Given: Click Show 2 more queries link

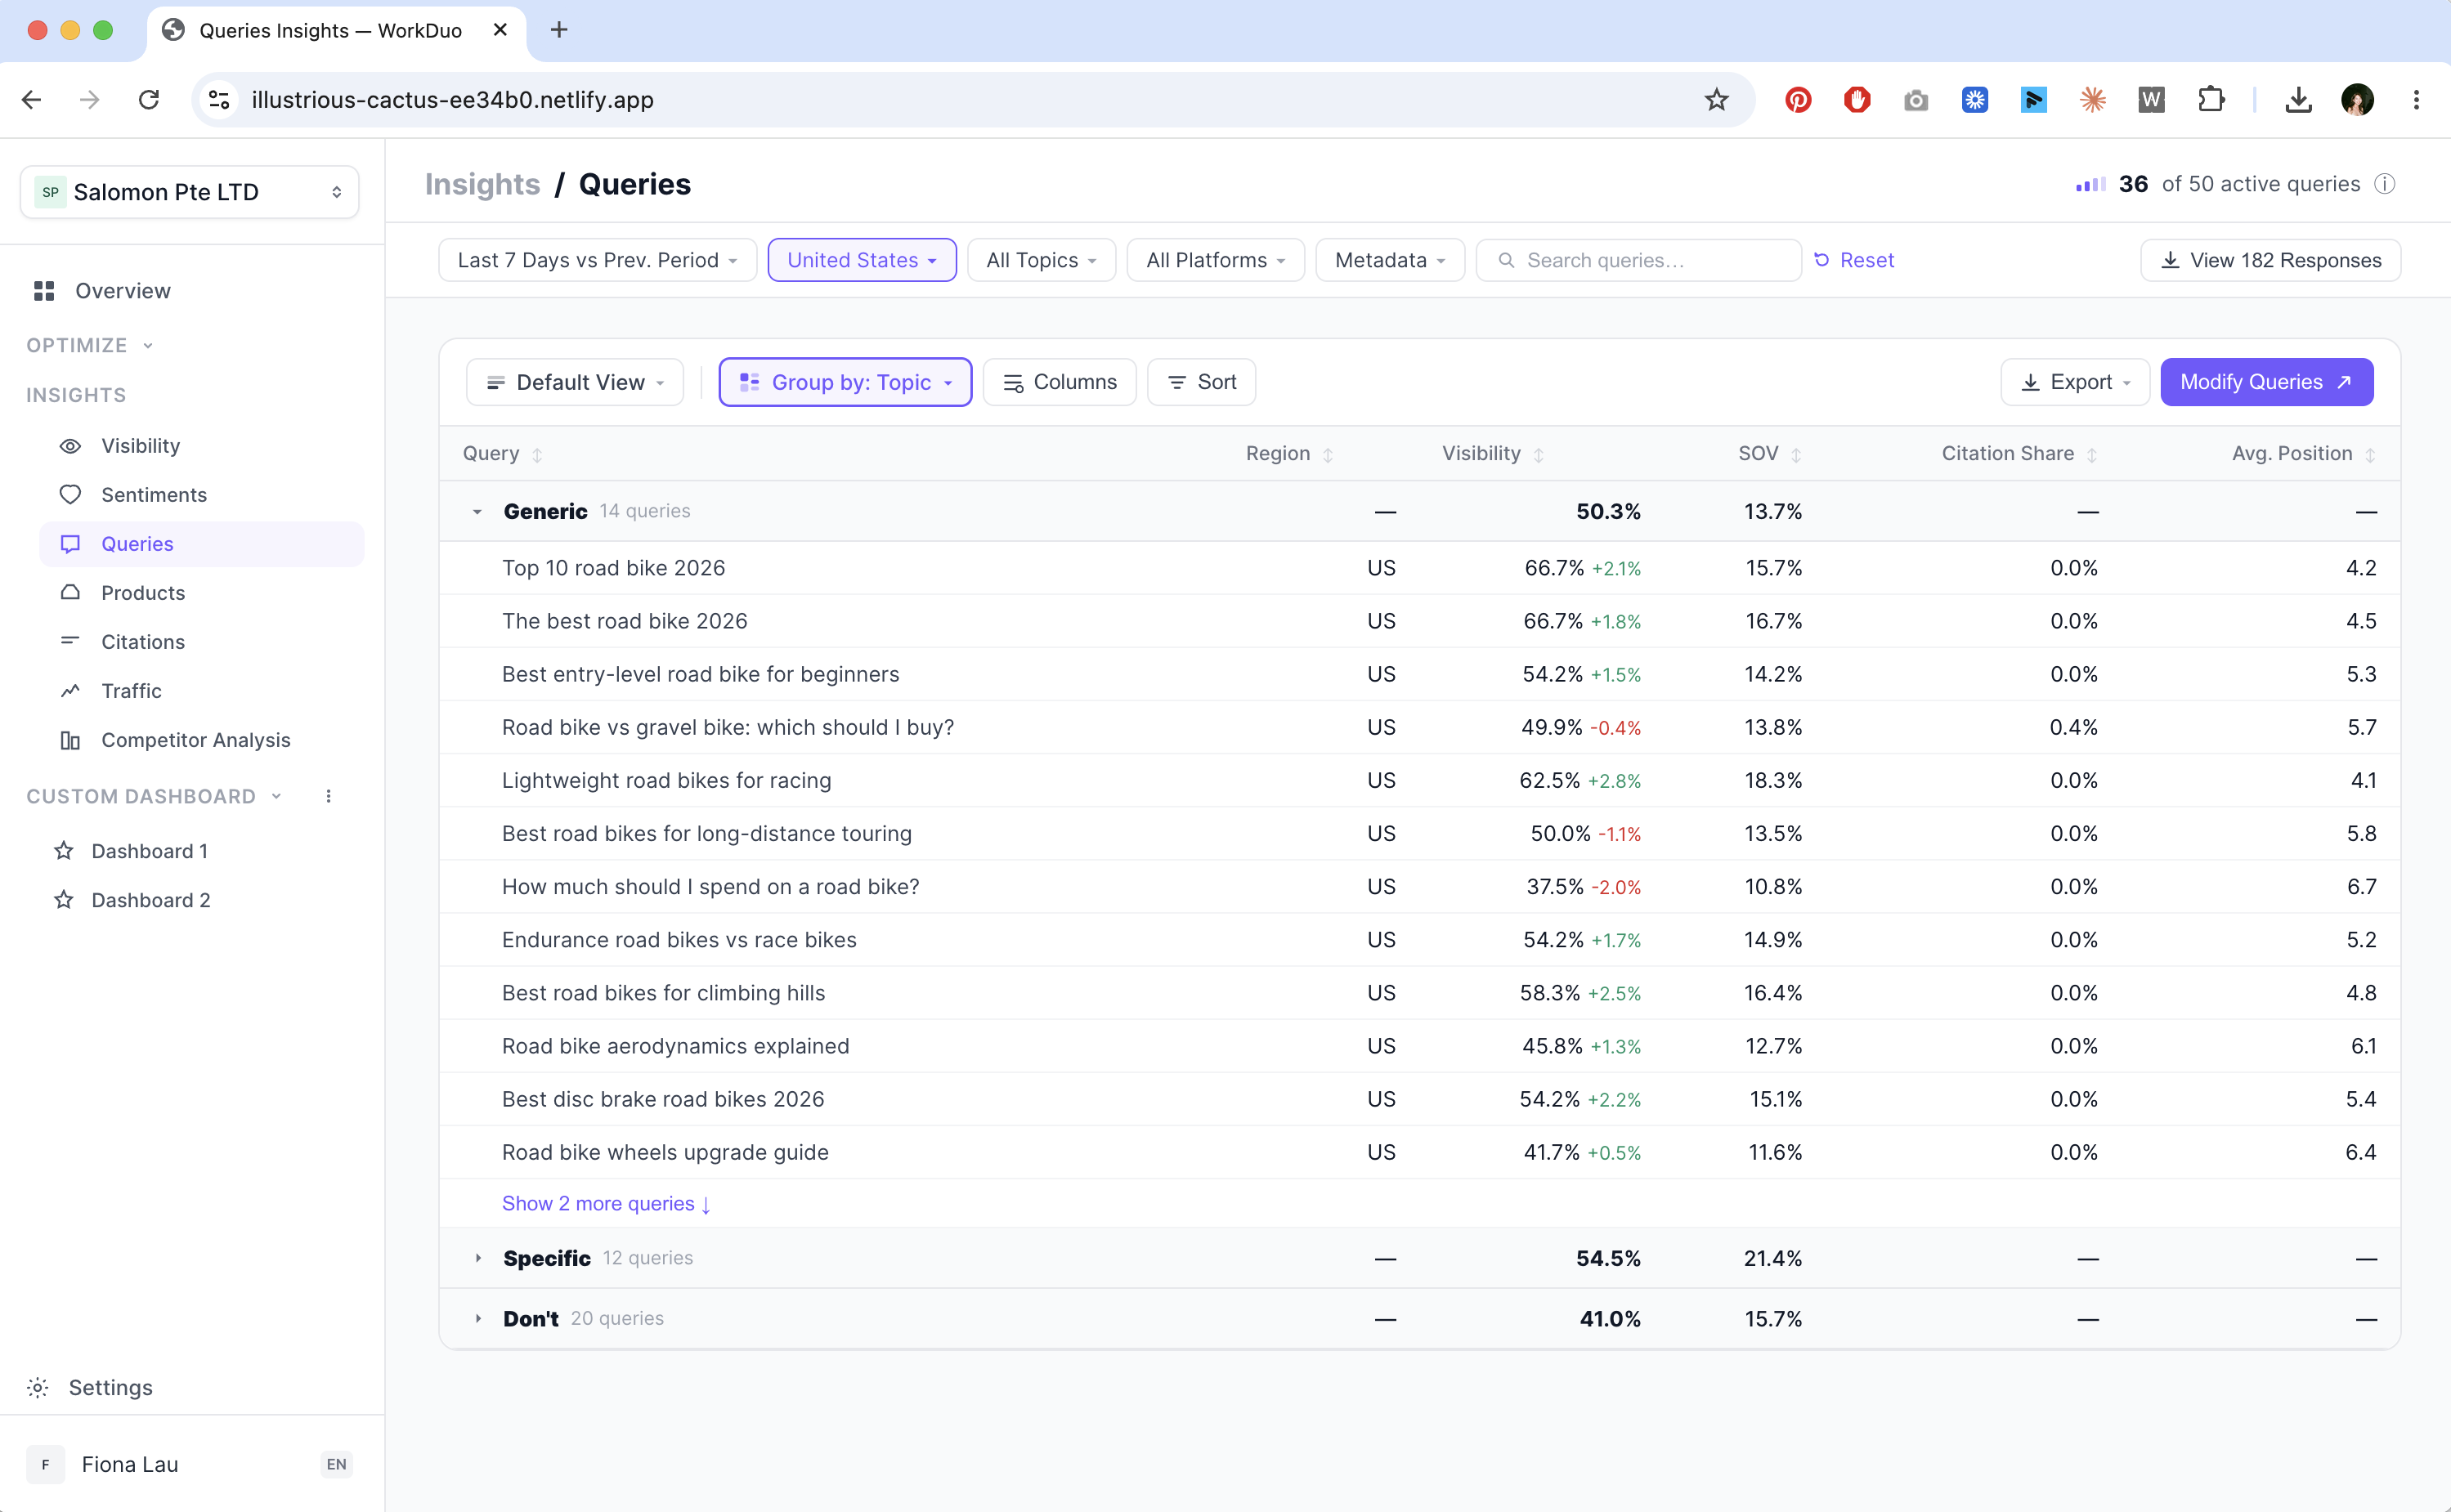Looking at the screenshot, I should pyautogui.click(x=606, y=1204).
